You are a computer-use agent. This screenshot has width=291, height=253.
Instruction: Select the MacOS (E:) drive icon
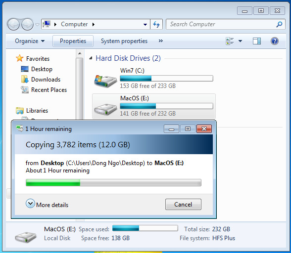coord(105,109)
